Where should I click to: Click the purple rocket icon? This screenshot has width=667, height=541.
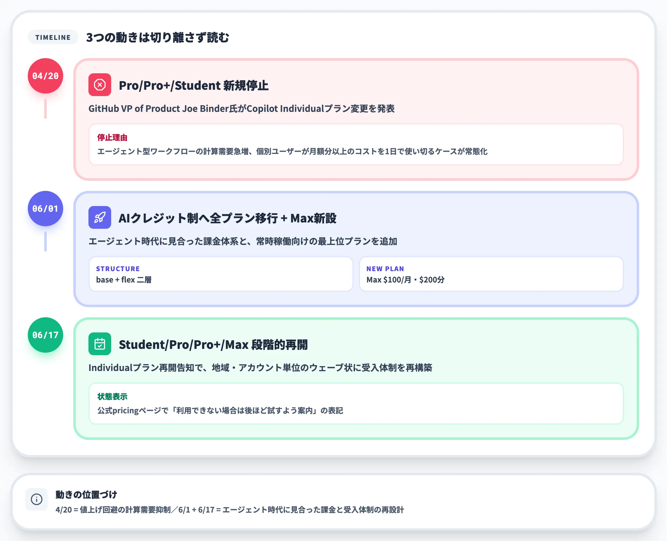pos(99,217)
